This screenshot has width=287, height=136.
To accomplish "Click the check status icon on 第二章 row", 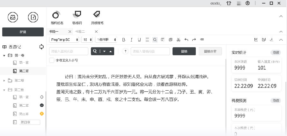I will 42,105.
